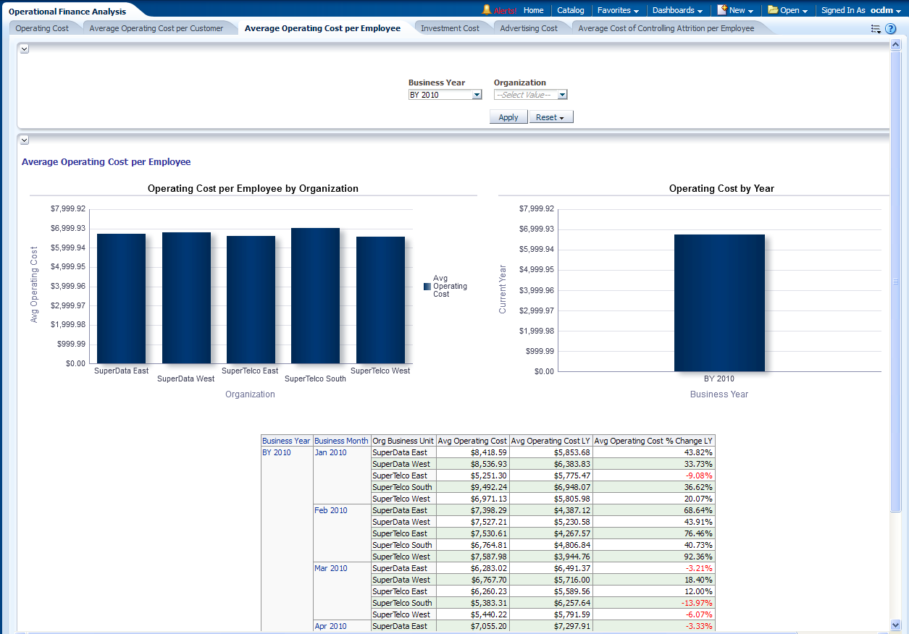909x634 pixels.
Task: Switch to the Investment Cost tab
Action: [x=450, y=28]
